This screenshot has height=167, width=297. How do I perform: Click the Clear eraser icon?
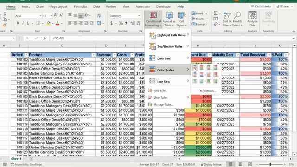pyautogui.click(x=216, y=24)
